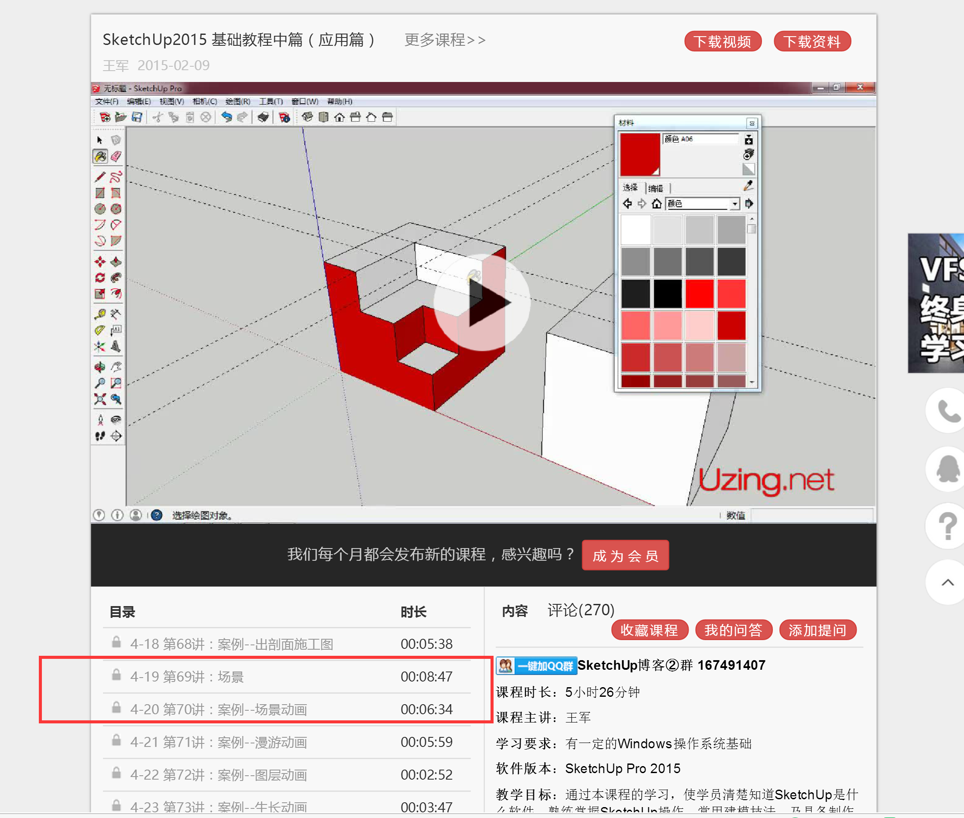Click the phone contact icon on right sidebar
The height and width of the screenshot is (818, 964).
(947, 410)
